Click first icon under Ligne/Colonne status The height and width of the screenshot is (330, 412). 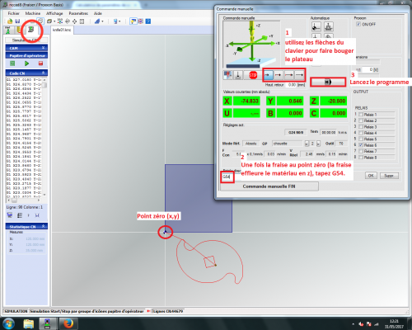(9, 215)
